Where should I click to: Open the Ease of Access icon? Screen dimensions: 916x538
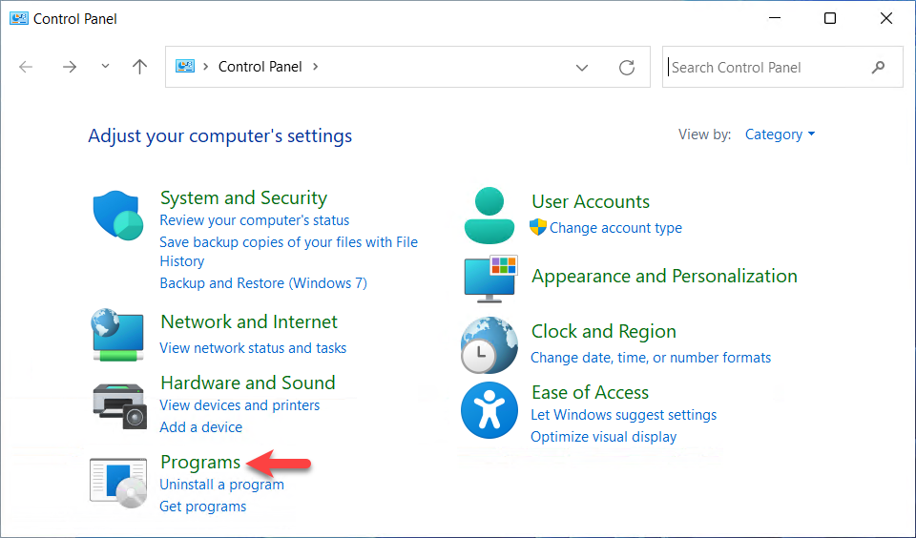(489, 410)
